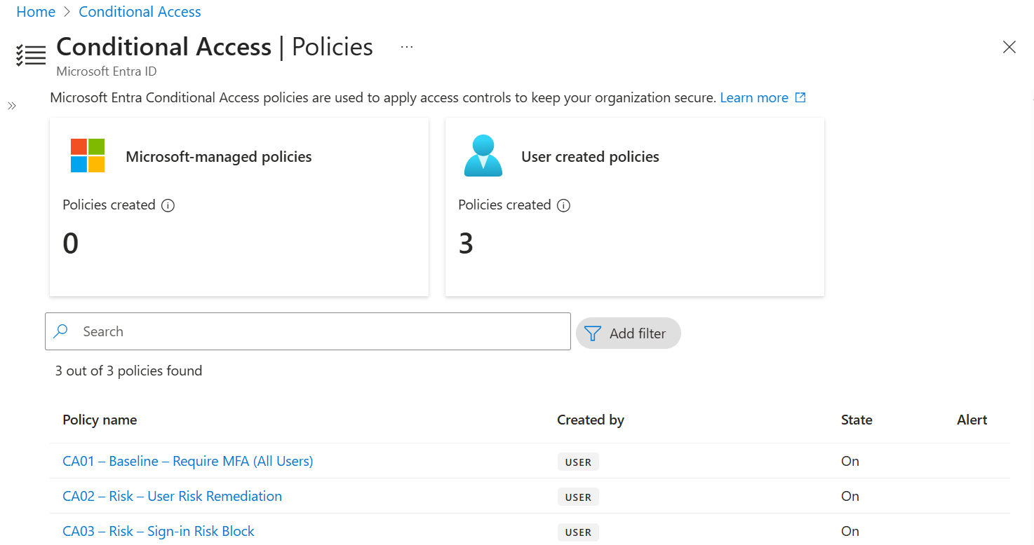
Task: Navigate to Conditional Access breadcrumb
Action: pos(140,12)
